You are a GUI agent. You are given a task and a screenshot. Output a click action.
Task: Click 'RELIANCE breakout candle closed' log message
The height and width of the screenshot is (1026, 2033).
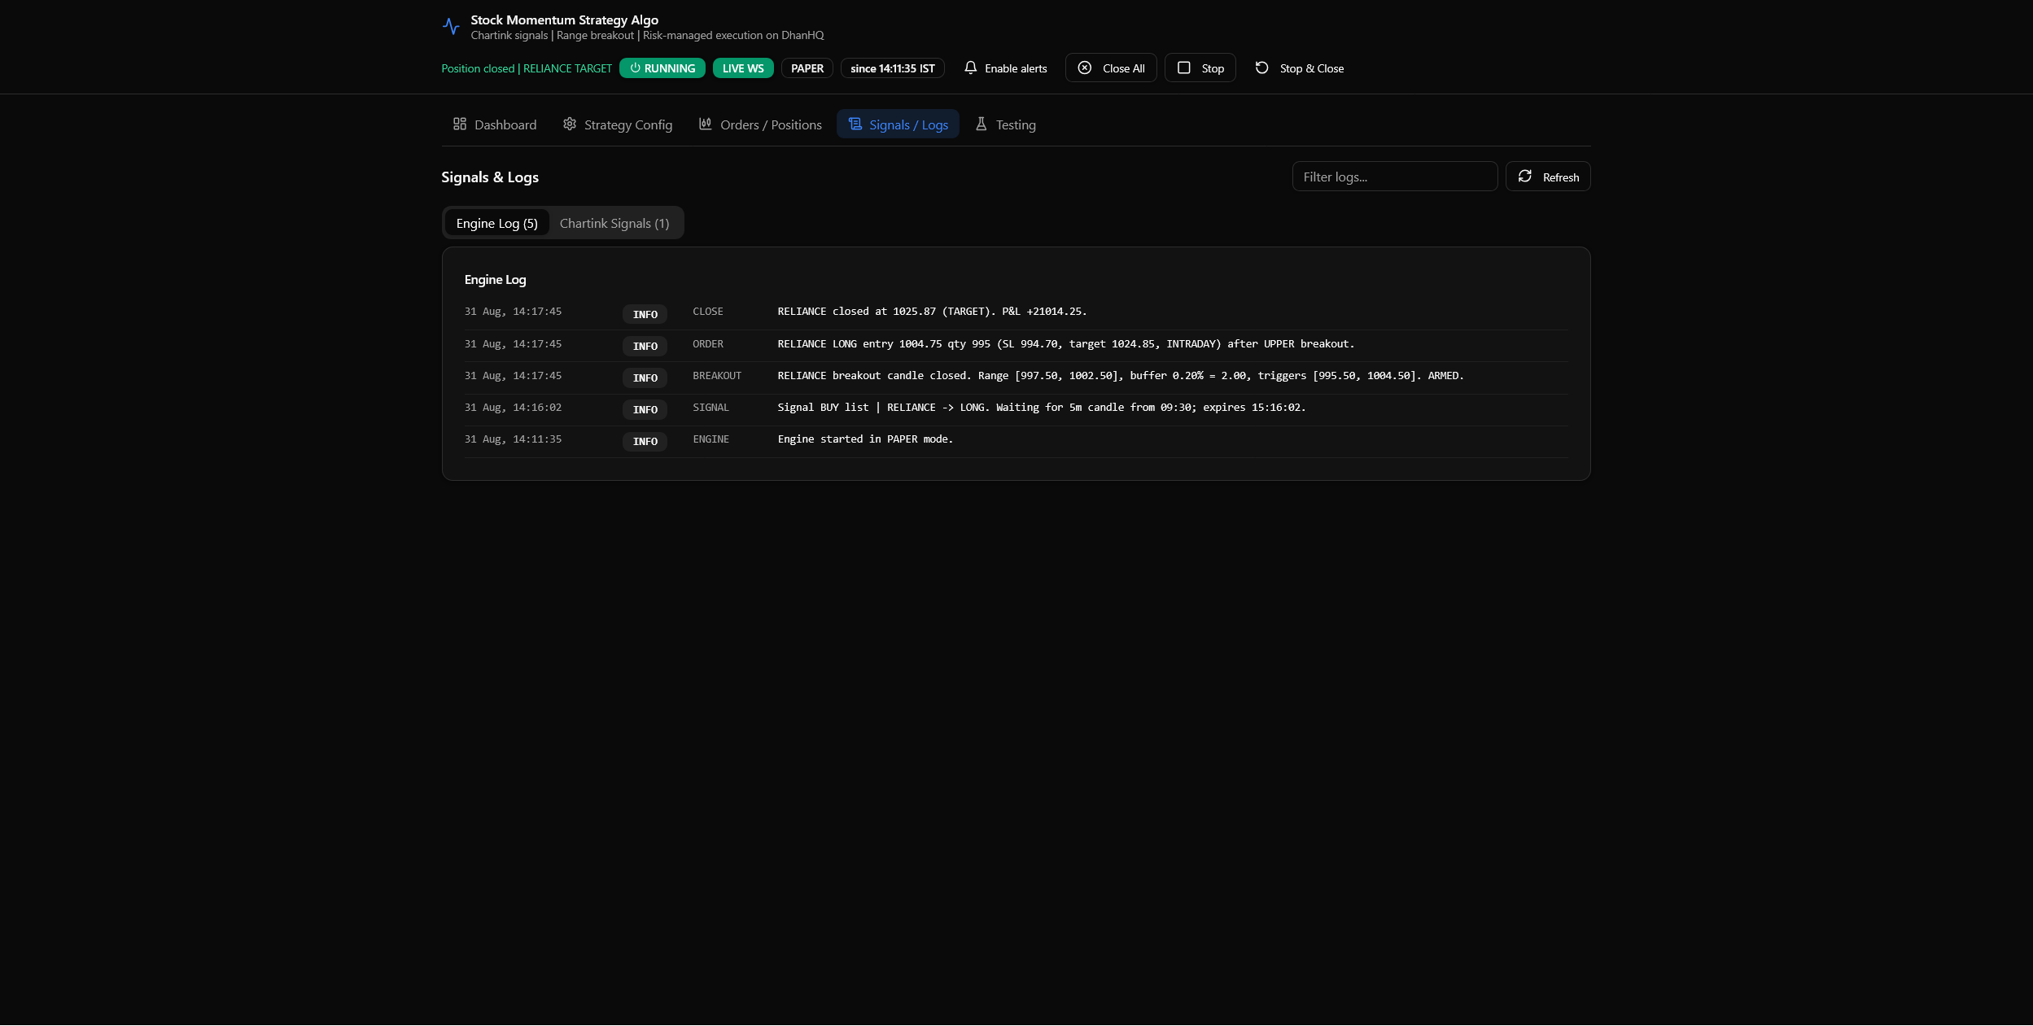pyautogui.click(x=1121, y=376)
